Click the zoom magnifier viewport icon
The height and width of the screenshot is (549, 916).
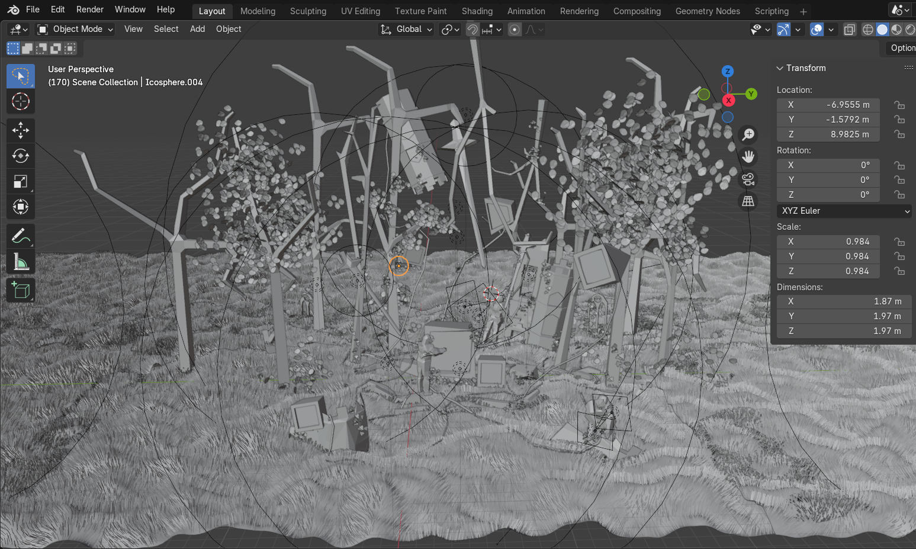coord(748,134)
